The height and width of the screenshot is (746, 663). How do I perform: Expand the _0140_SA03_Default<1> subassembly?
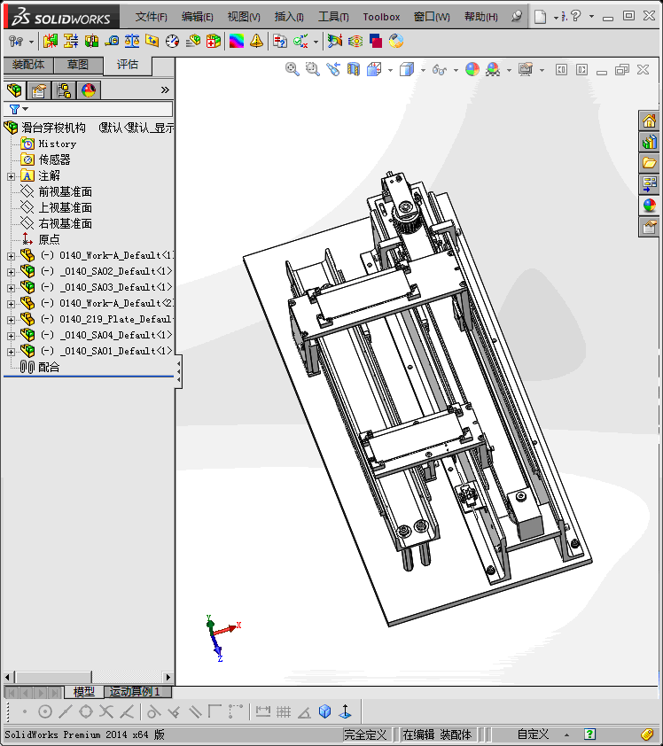[11, 288]
